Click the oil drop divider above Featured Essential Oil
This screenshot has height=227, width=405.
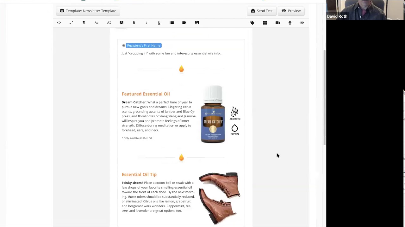[x=181, y=69]
